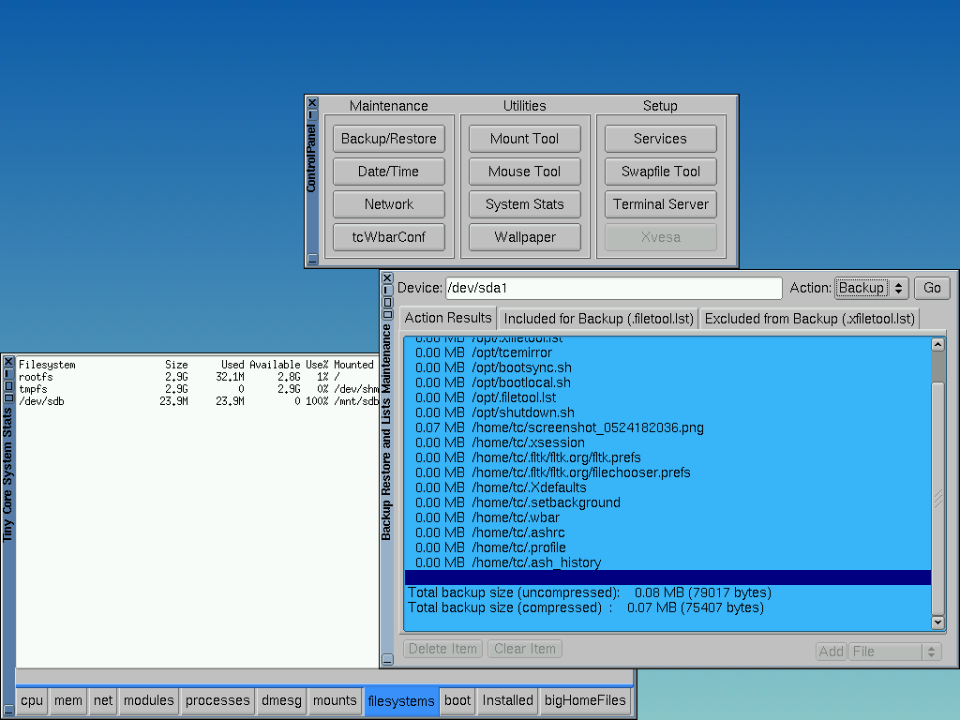Open the Network settings button
The width and height of the screenshot is (960, 720).
pyautogui.click(x=389, y=204)
